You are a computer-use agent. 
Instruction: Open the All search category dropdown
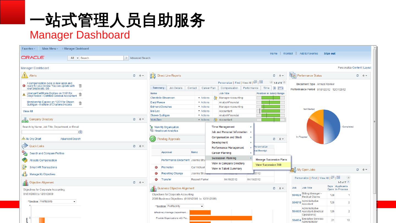click(73, 58)
